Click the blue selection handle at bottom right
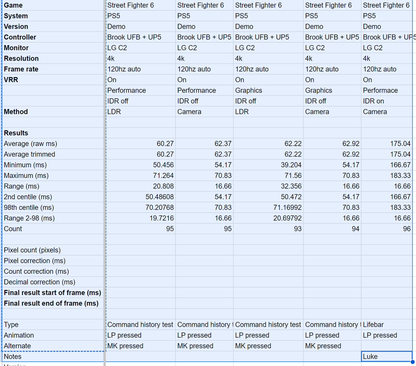The width and height of the screenshot is (416, 366). 413,361
